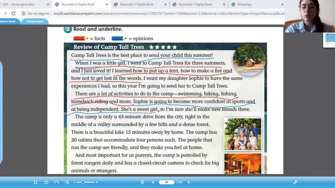Switch to the LMS - Temas generales tab
335x188 pixels.
pyautogui.click(x=18, y=4)
